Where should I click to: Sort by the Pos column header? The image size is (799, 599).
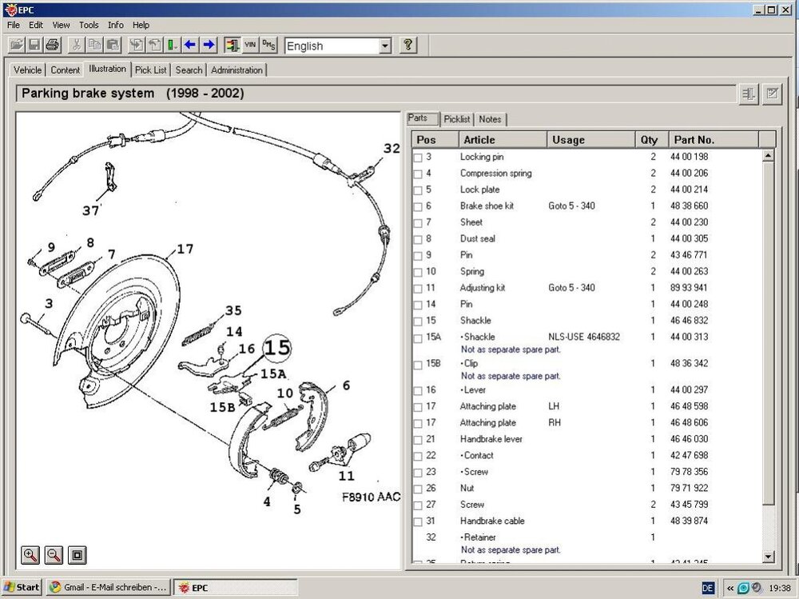pyautogui.click(x=435, y=140)
